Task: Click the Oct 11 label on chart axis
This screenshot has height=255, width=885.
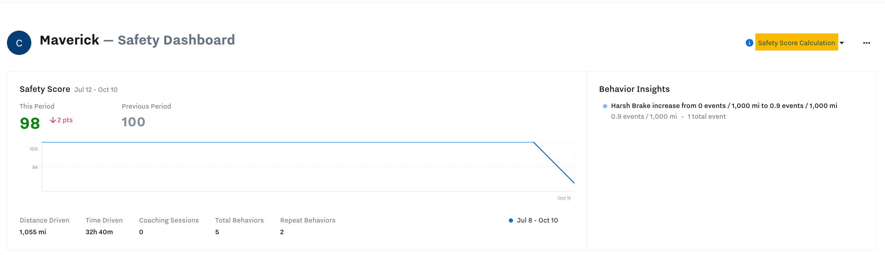Action: tap(564, 199)
